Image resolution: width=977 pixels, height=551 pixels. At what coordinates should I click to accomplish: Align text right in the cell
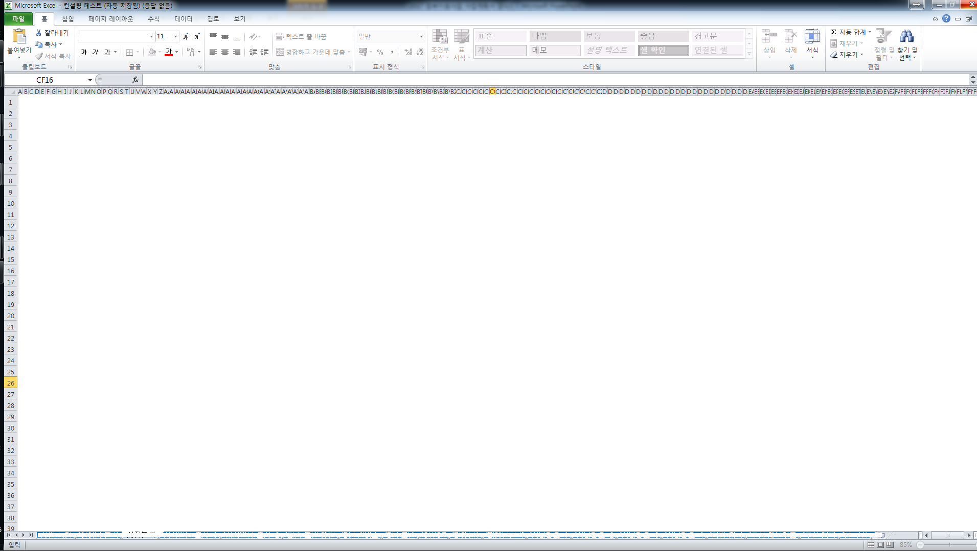pyautogui.click(x=237, y=52)
